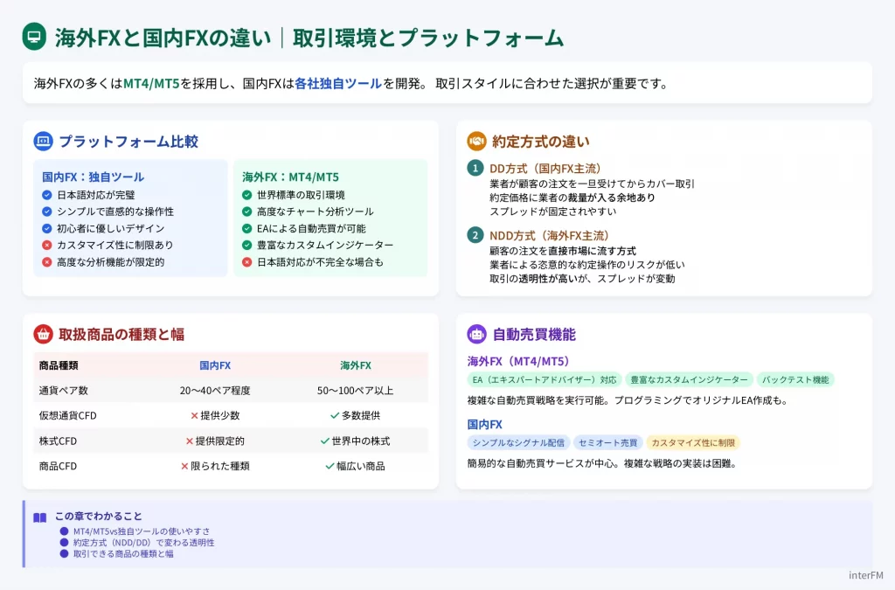This screenshot has width=895, height=590.
Task: Click the book icon beside この章でわかること
Action: 40,517
